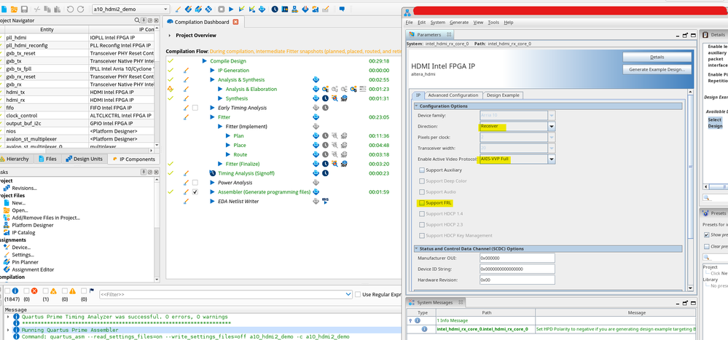Uncheck the Assembler enable checkbox
Image resolution: width=728 pixels, height=340 pixels.
[x=195, y=191]
